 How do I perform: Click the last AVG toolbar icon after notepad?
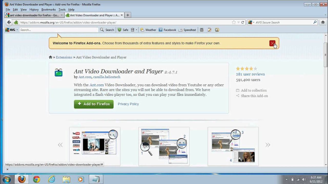tap(217, 30)
